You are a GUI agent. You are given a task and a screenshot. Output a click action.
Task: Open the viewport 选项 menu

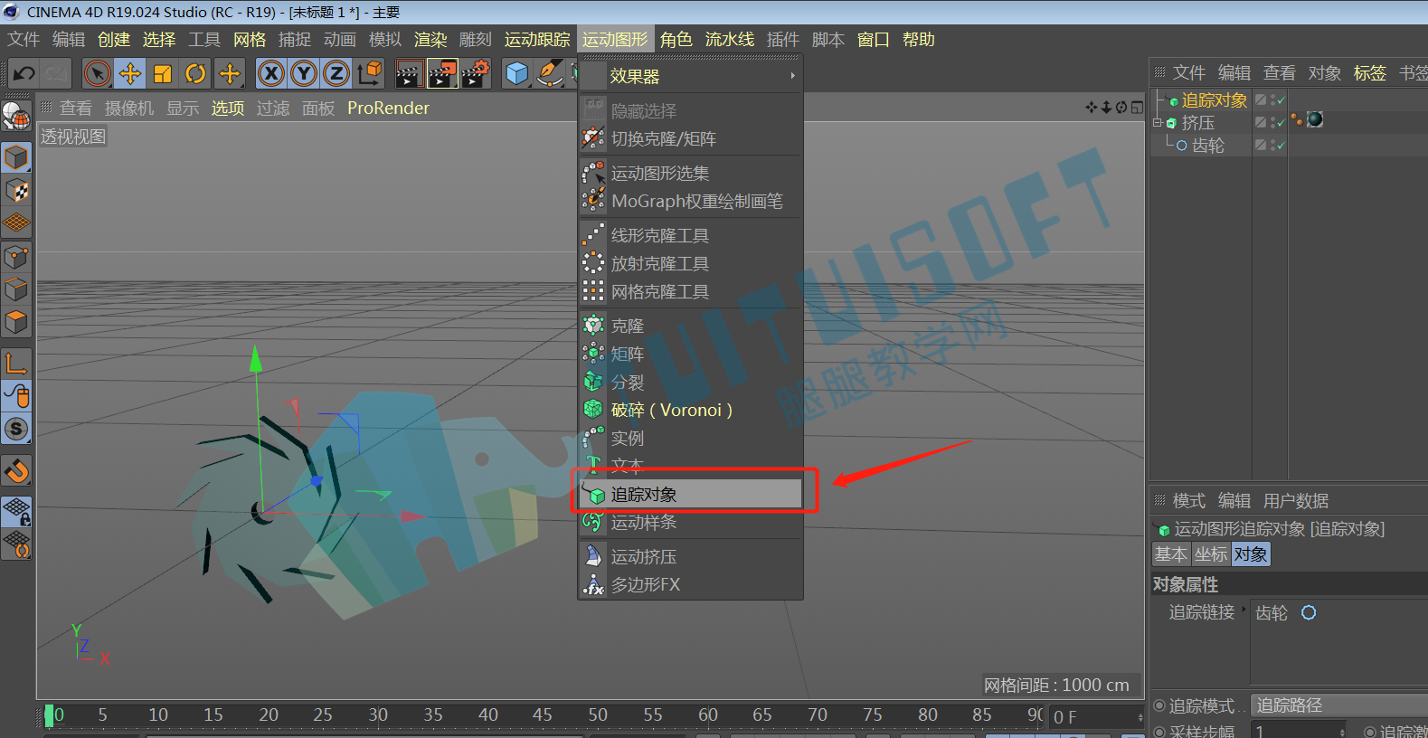coord(228,109)
